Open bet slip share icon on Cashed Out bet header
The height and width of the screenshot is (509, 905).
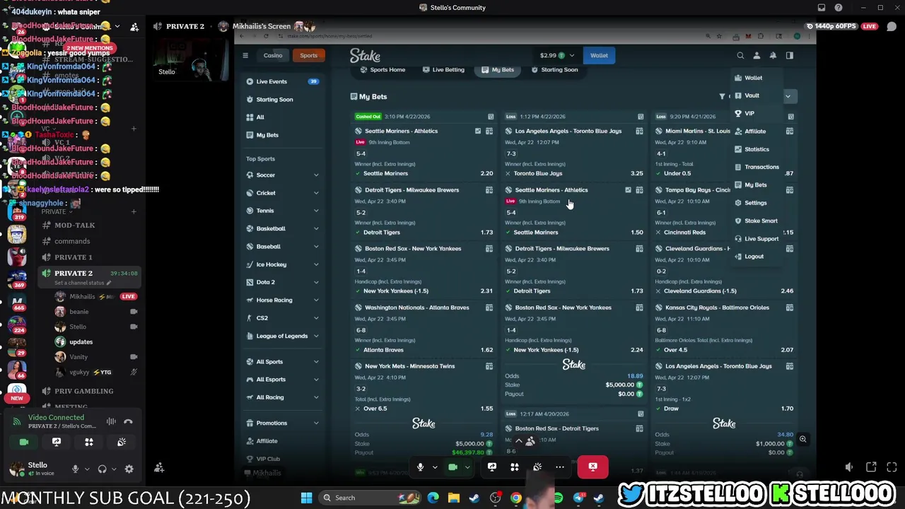[x=491, y=117]
